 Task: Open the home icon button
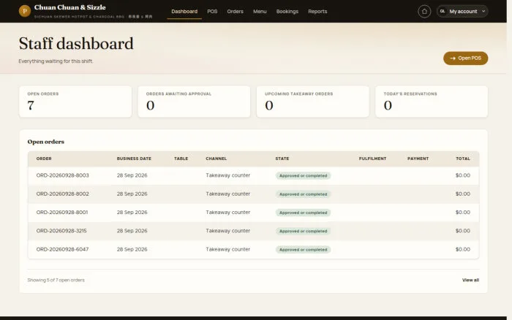424,12
